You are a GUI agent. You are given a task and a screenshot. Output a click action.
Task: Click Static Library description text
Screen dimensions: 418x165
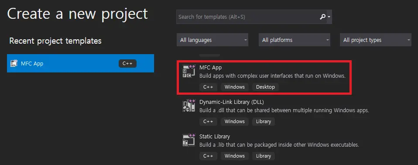[x=279, y=145]
